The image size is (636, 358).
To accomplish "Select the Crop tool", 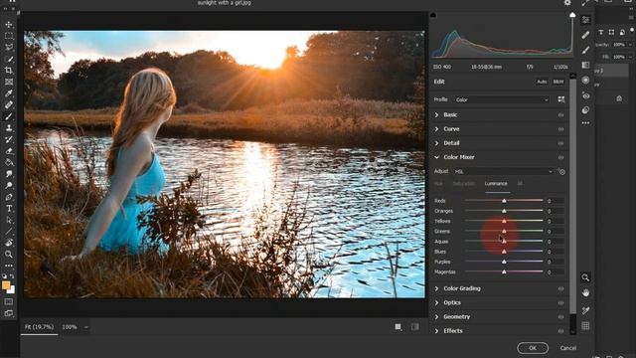I will pos(9,71).
